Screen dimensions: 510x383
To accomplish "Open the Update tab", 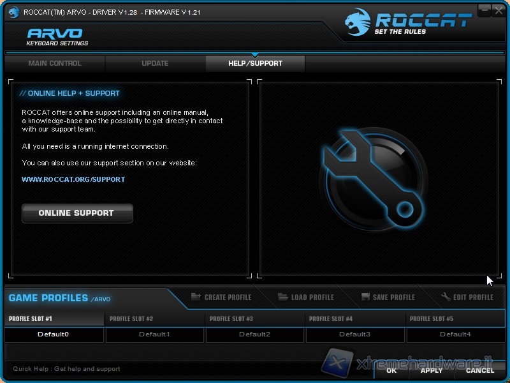I will coord(155,63).
